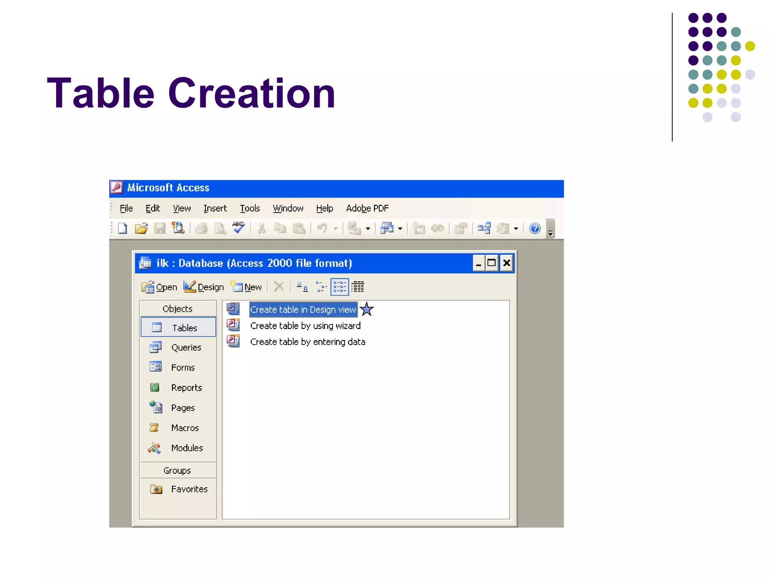
Task: Select Create table by entering data
Action: click(x=307, y=342)
